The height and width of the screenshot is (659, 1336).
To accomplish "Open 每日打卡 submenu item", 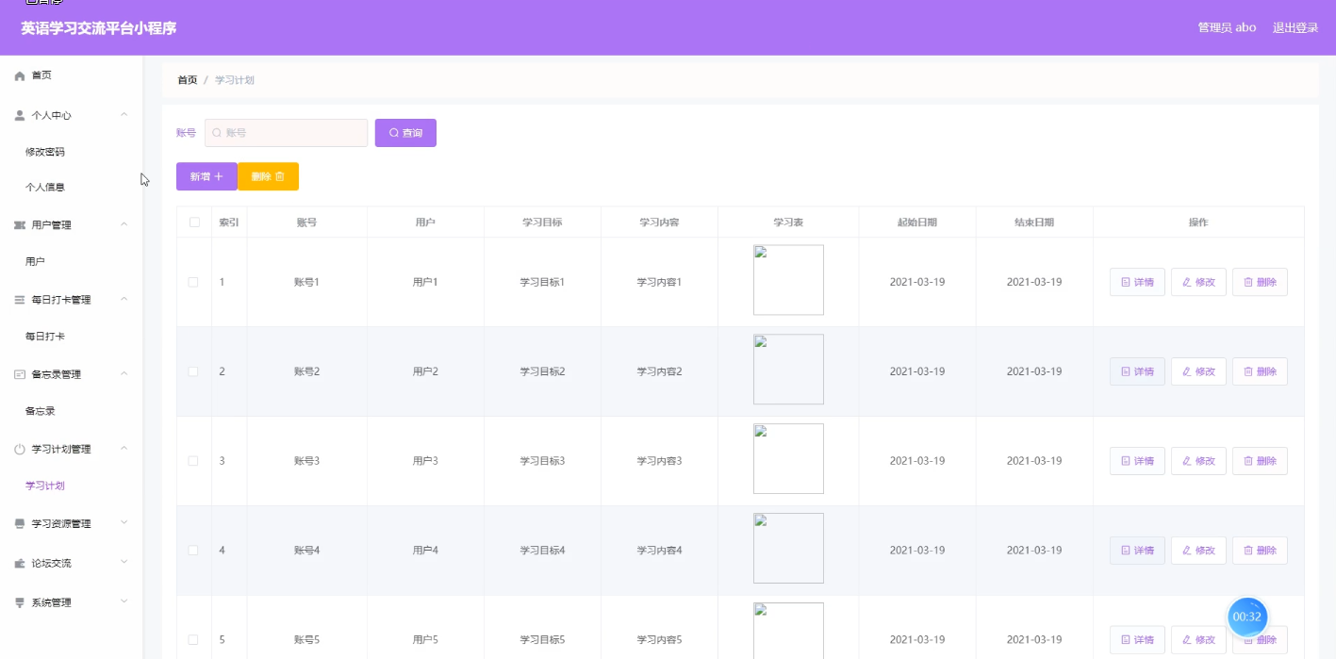I will click(45, 337).
